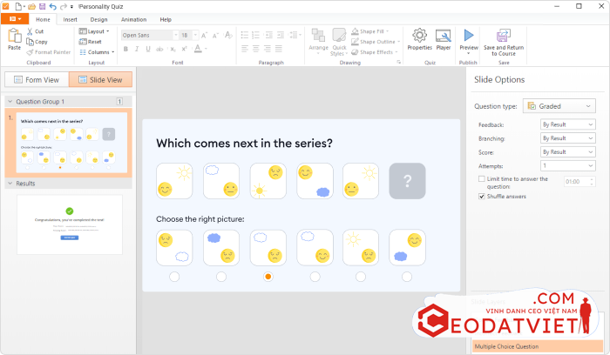Screen dimensions: 610x355
Task: Select the sixth answer radio button
Action: [x=407, y=277]
